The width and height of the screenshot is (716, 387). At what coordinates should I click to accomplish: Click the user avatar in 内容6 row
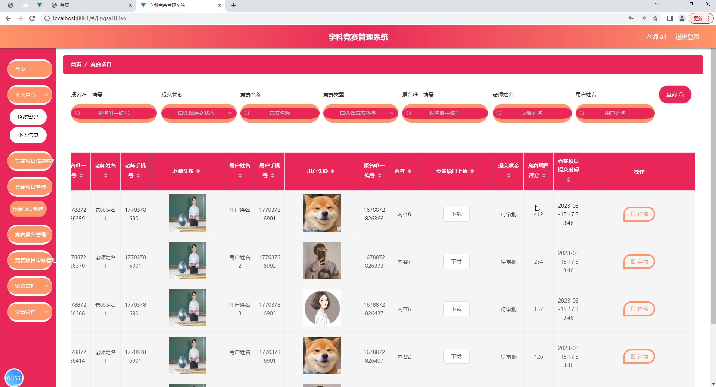pyautogui.click(x=322, y=308)
